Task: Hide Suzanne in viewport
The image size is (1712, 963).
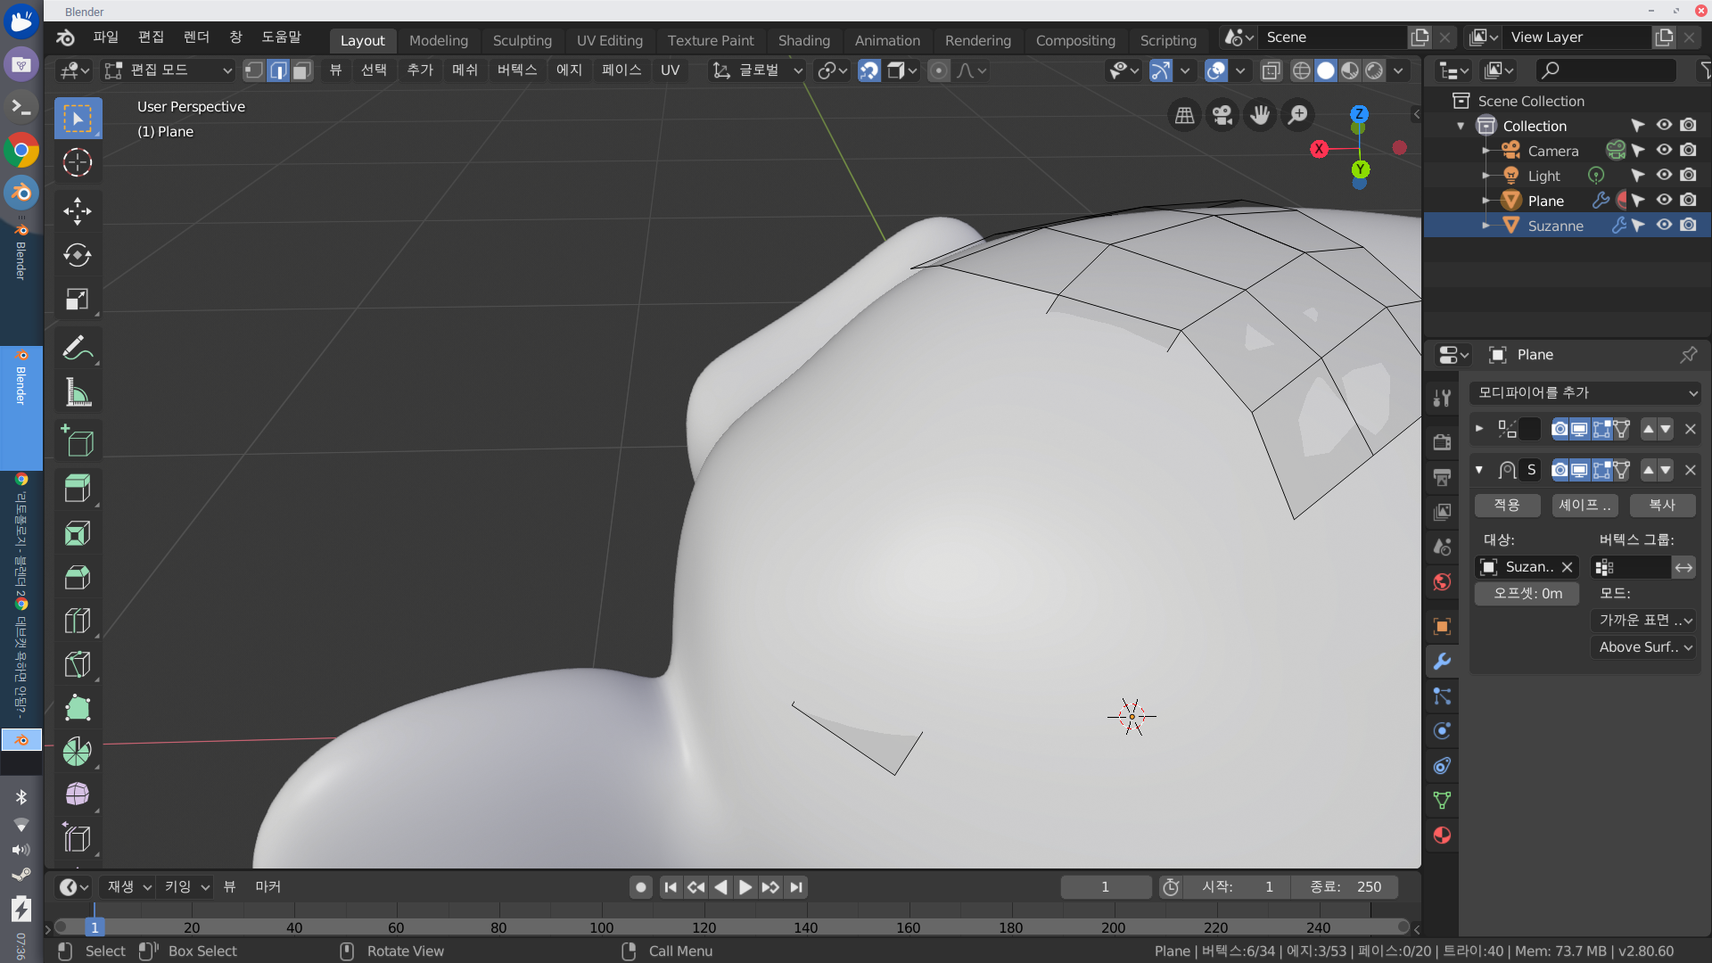Action: click(x=1664, y=226)
